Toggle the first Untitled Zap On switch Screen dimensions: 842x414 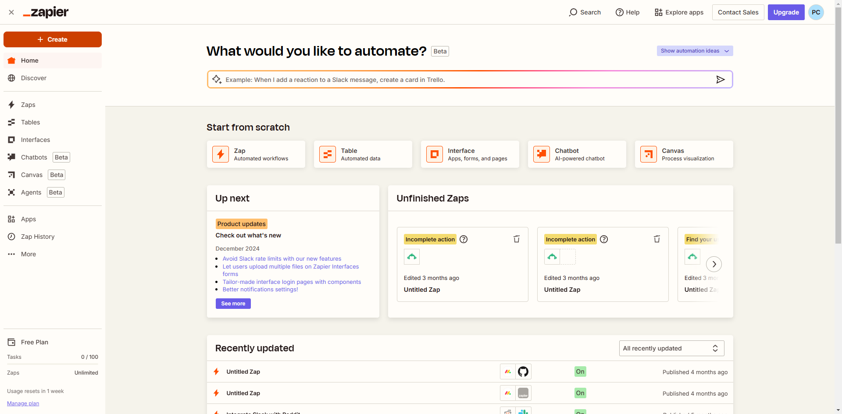point(580,372)
